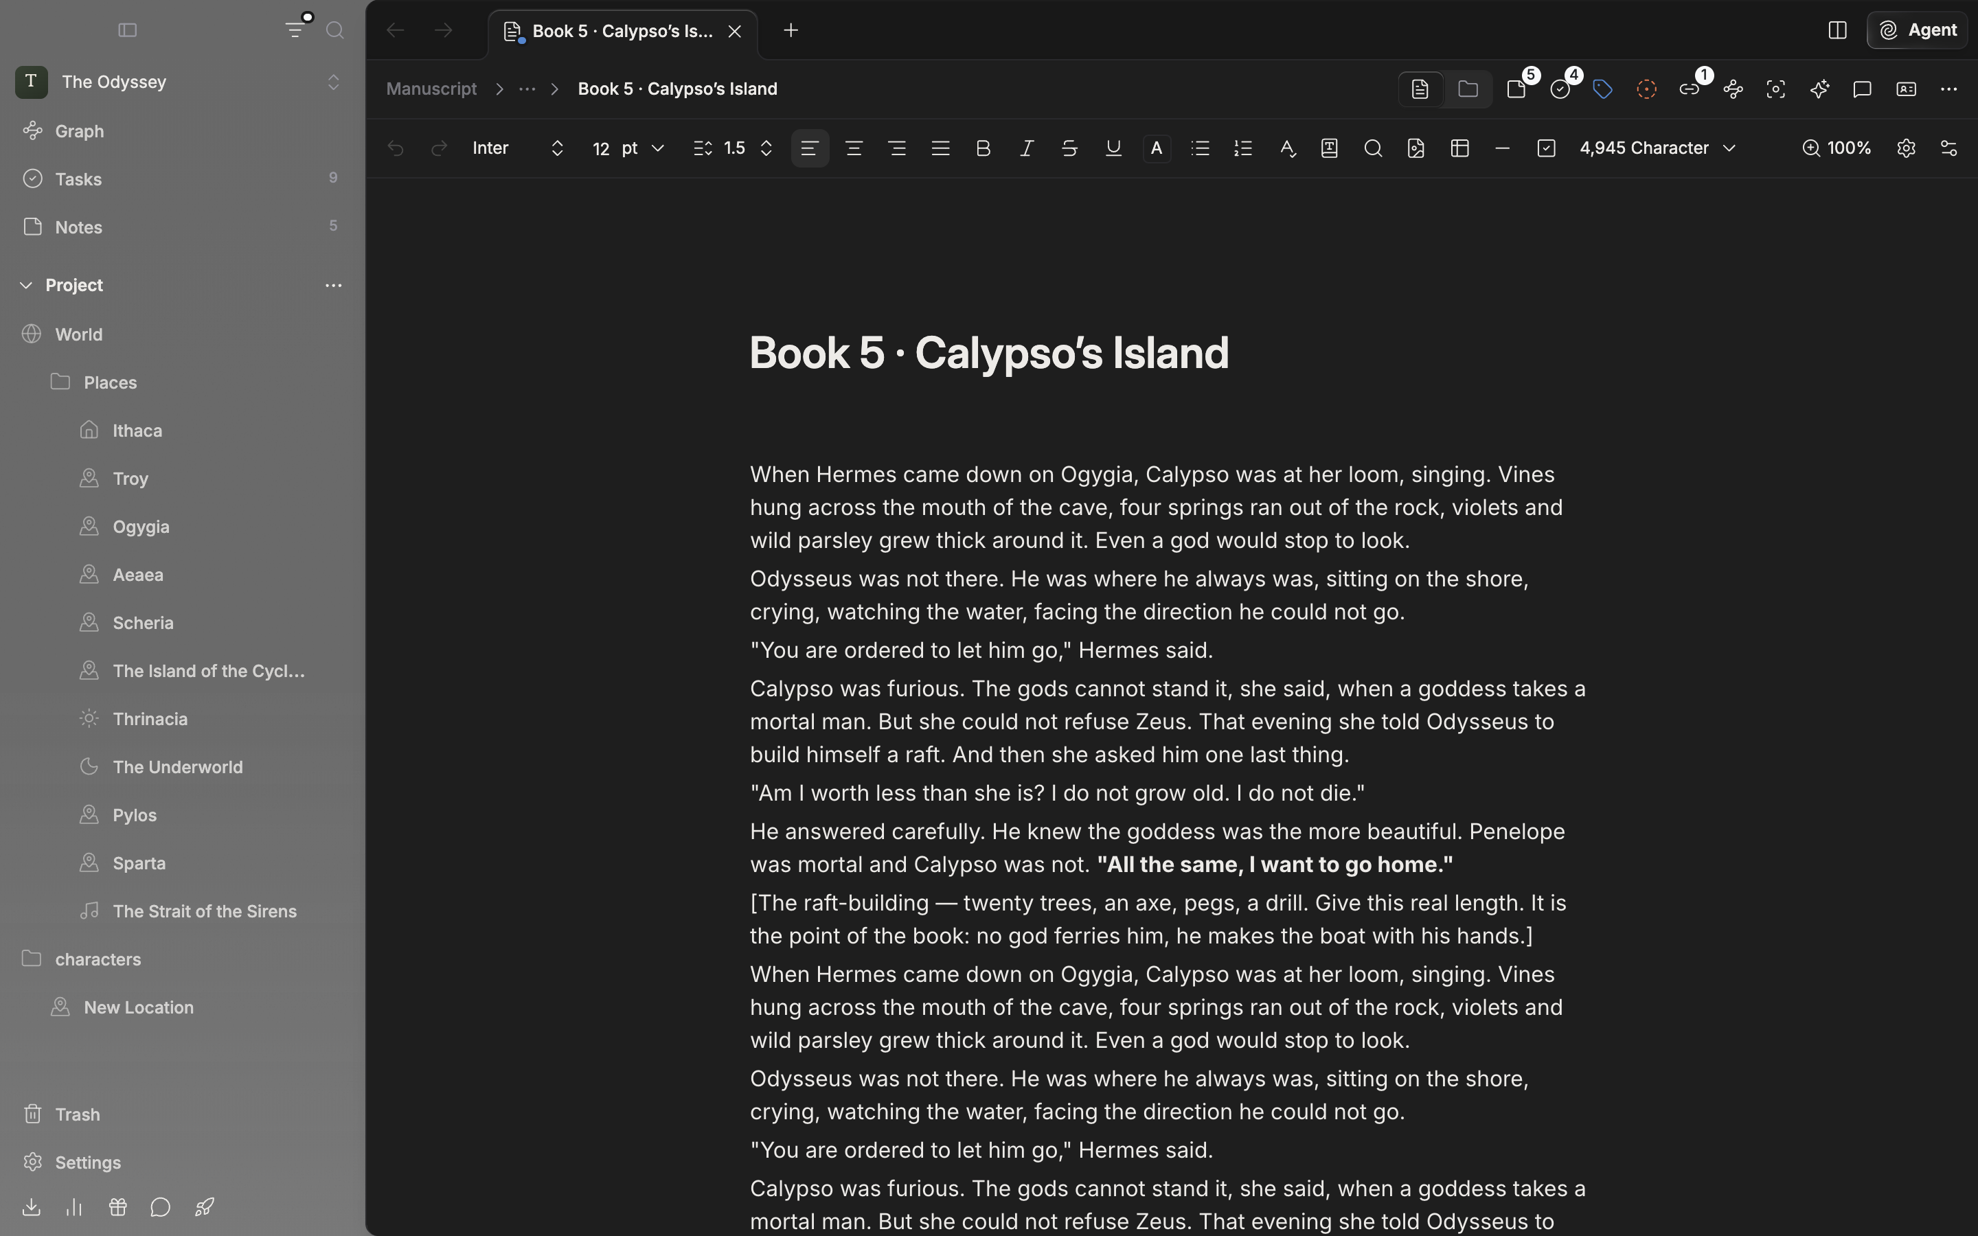
Task: Click the focus mode frame icon
Action: (x=1775, y=89)
